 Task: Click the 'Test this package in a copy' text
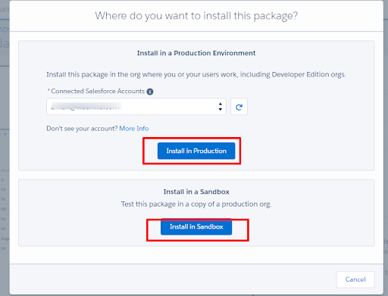[x=196, y=204]
